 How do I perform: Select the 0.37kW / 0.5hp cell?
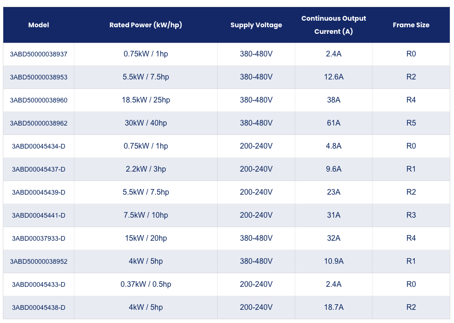146,284
